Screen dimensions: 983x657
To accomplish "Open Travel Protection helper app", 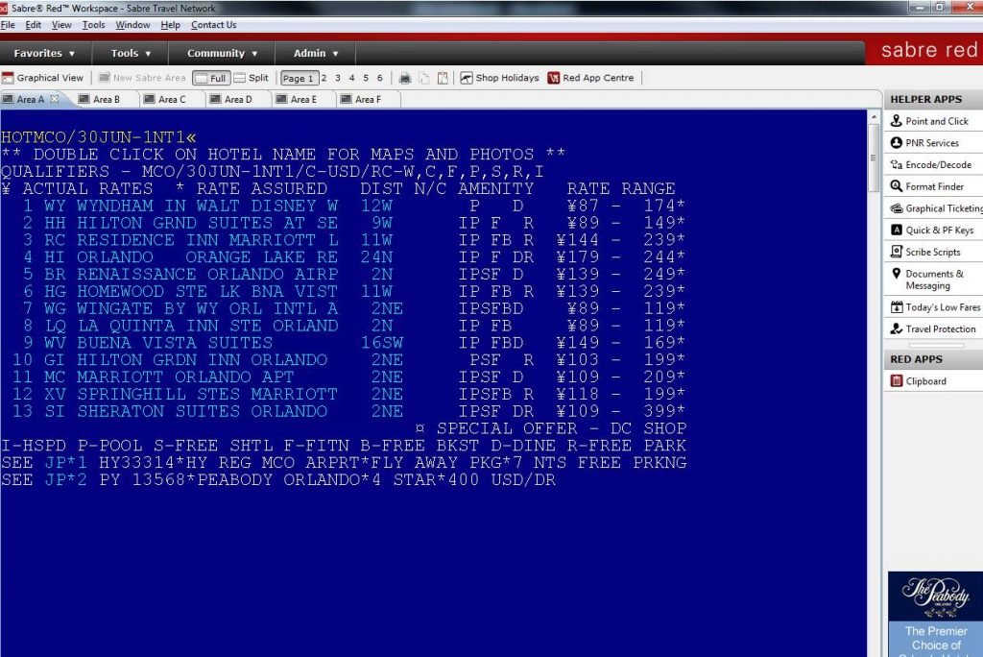I will (933, 328).
